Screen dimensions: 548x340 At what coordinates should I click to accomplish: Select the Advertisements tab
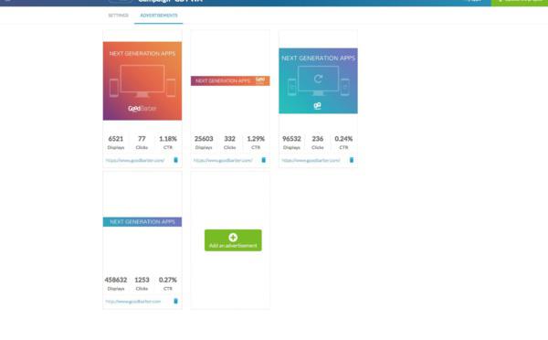159,16
